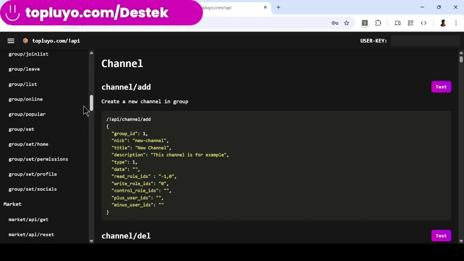Click the "group_id": 1 code line
This screenshot has height=261, width=464.
(x=129, y=133)
